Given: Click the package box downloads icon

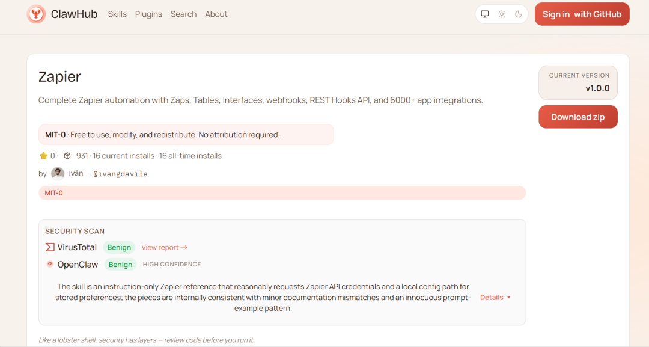Looking at the screenshot, I should 67,156.
